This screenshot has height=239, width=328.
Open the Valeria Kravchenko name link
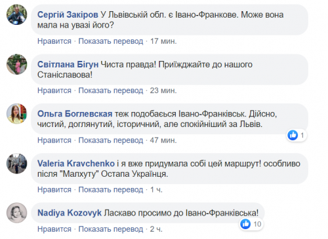point(76,164)
